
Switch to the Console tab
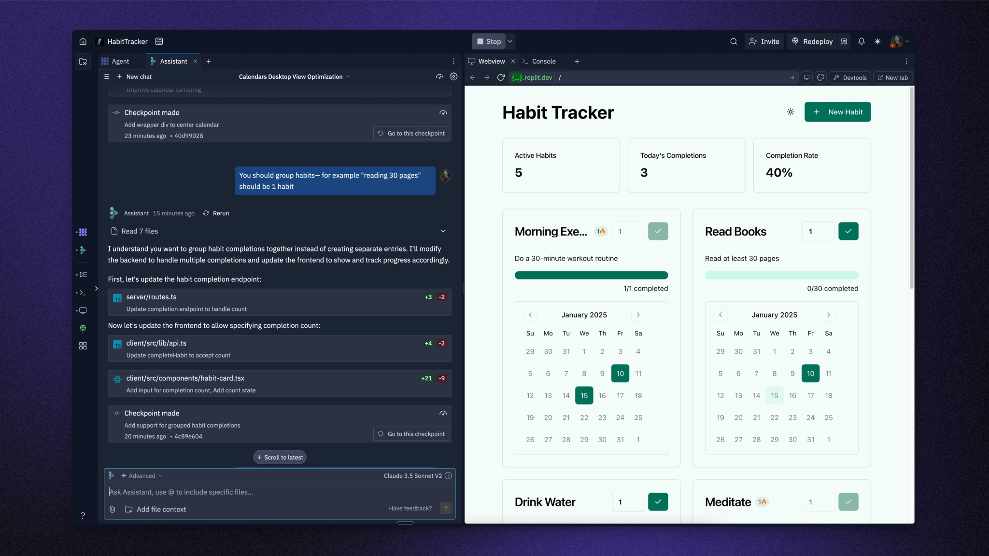543,61
